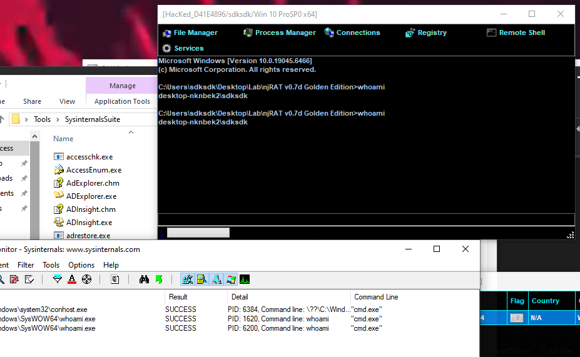This screenshot has height=357, width=580.
Task: Click the remote shell command input field
Action: pyautogui.click(x=366, y=219)
